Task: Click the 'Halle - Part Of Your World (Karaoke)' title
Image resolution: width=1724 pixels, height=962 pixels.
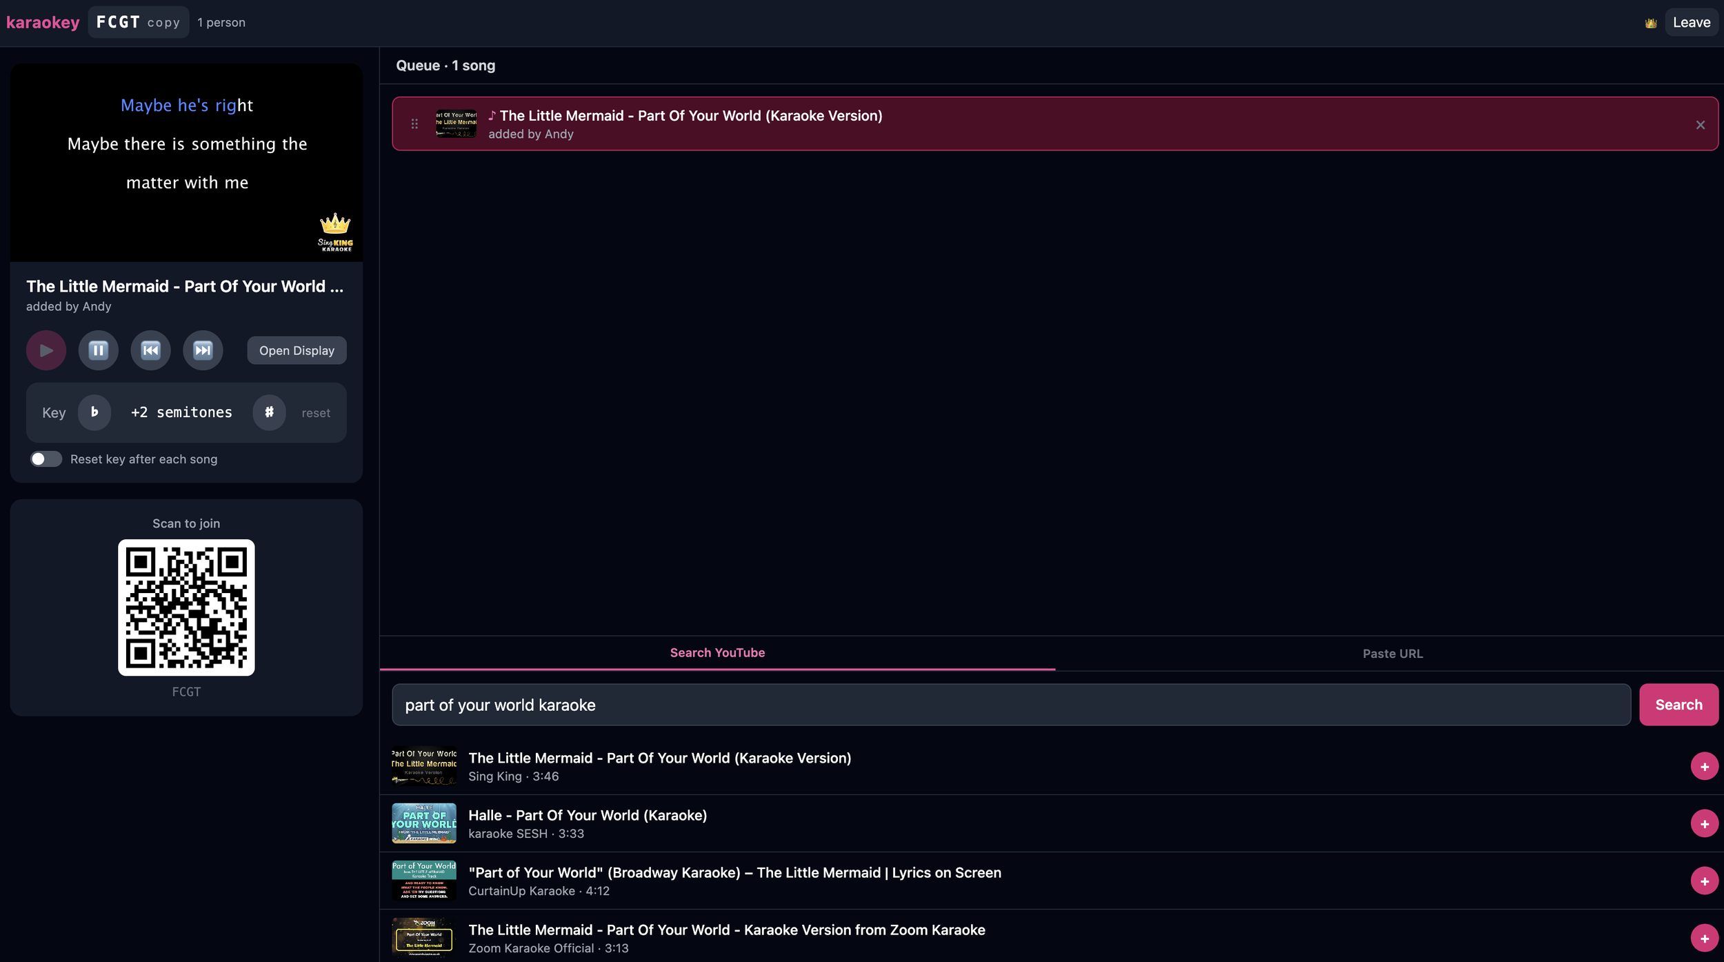Action: (x=588, y=815)
